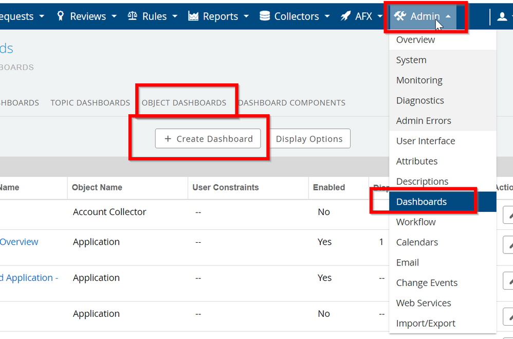Click the Rules balance scale icon
This screenshot has width=513, height=339.
click(x=133, y=16)
